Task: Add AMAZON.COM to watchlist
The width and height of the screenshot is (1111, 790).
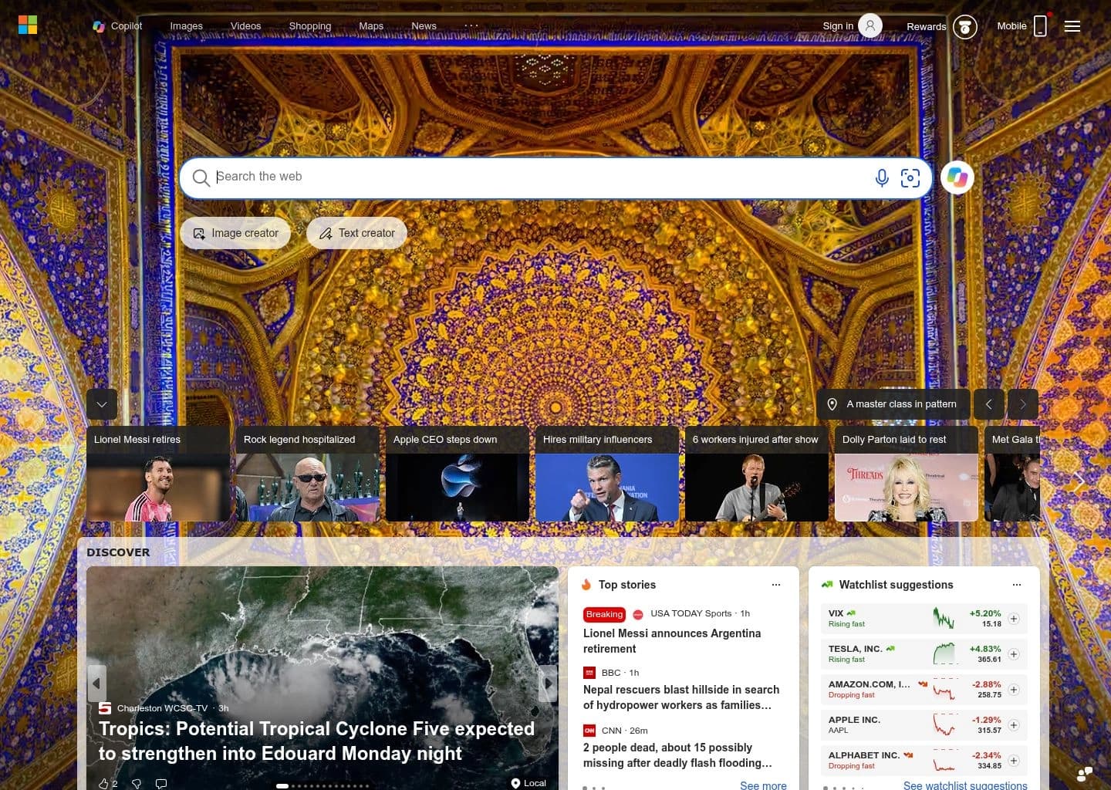Action: click(1014, 690)
